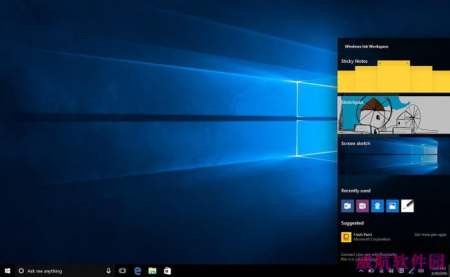
Task: Open File Explorer from the taskbar
Action: tap(152, 271)
